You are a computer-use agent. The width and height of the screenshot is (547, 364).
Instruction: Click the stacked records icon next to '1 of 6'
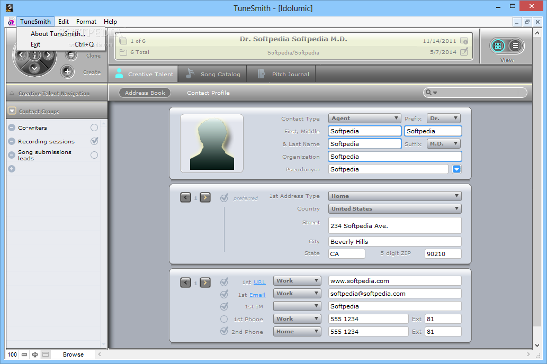123,41
